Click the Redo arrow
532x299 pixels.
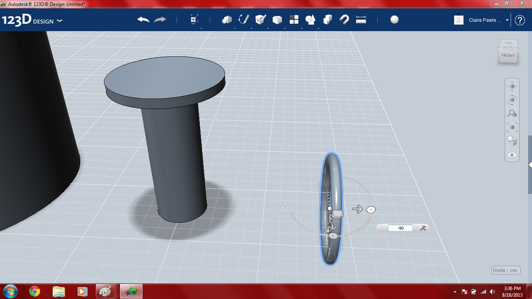[160, 19]
